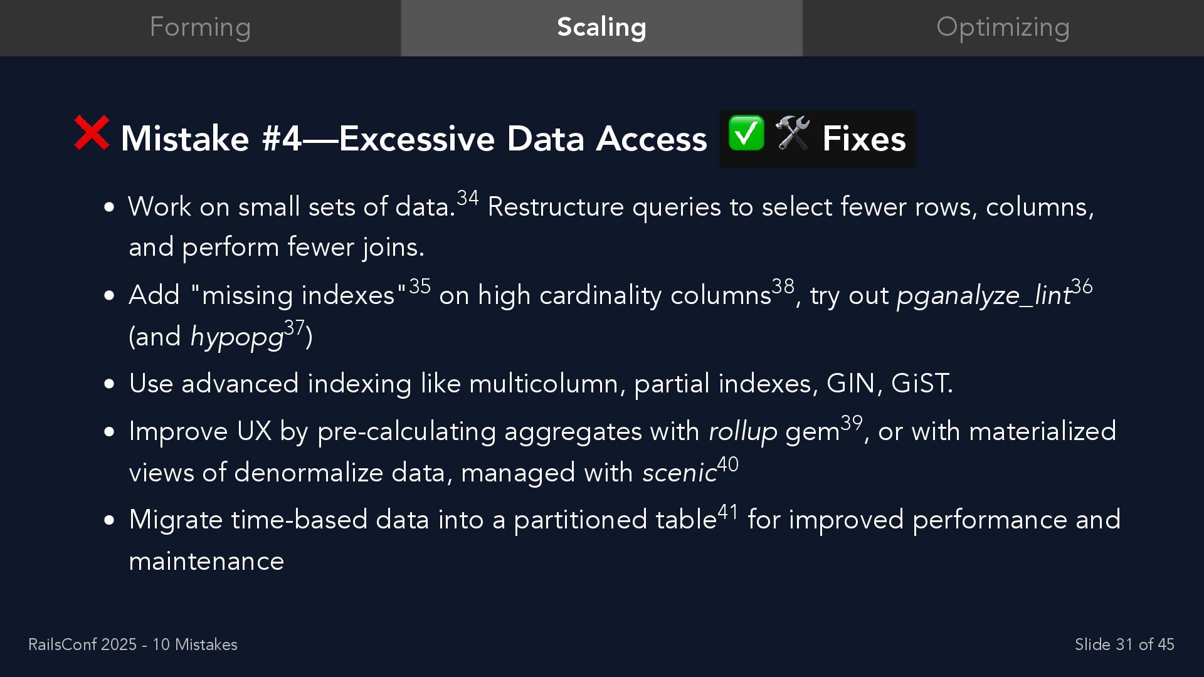Click the Mistake #4 heading text
Image resolution: width=1204 pixels, height=677 pixels.
[413, 139]
